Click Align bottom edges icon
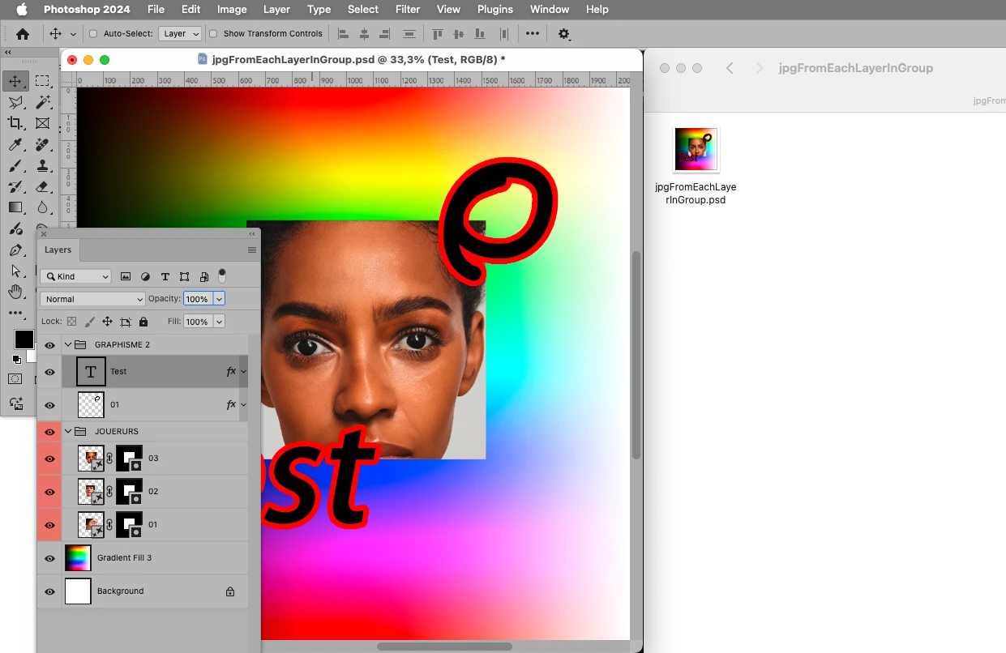Image resolution: width=1006 pixels, height=653 pixels. pyautogui.click(x=480, y=34)
